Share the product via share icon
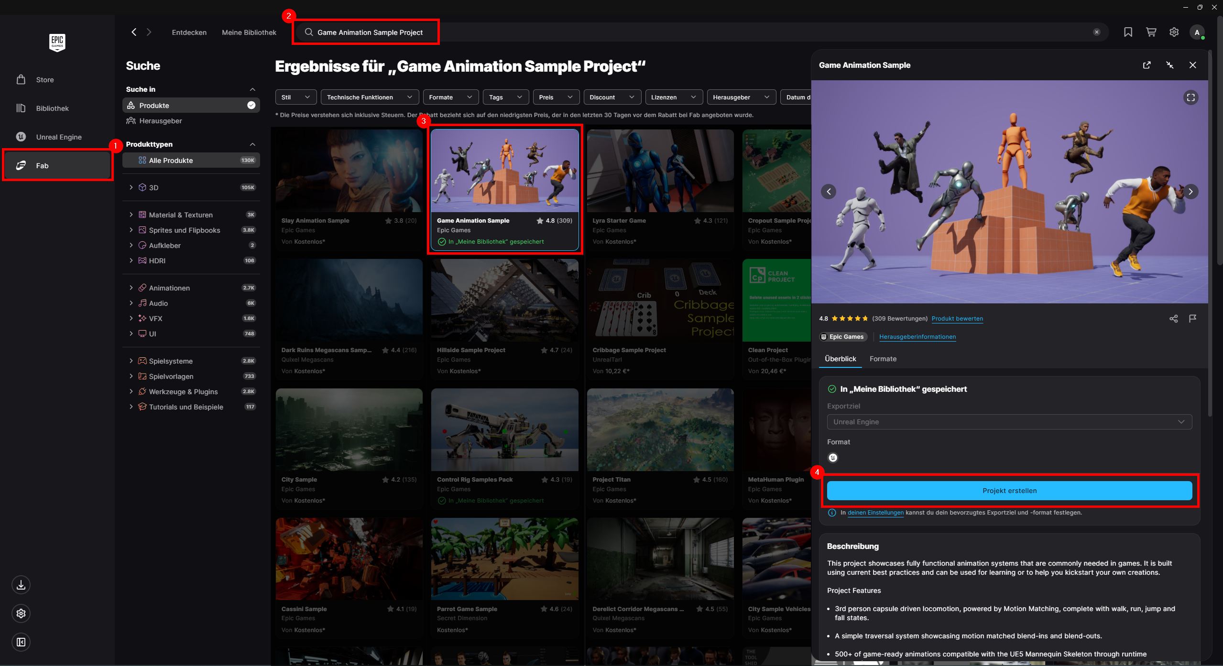Viewport: 1223px width, 666px height. point(1173,319)
